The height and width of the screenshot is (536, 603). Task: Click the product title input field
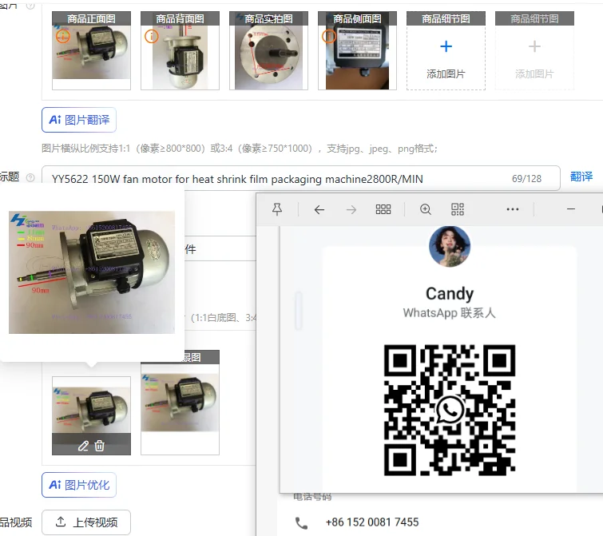(301, 179)
